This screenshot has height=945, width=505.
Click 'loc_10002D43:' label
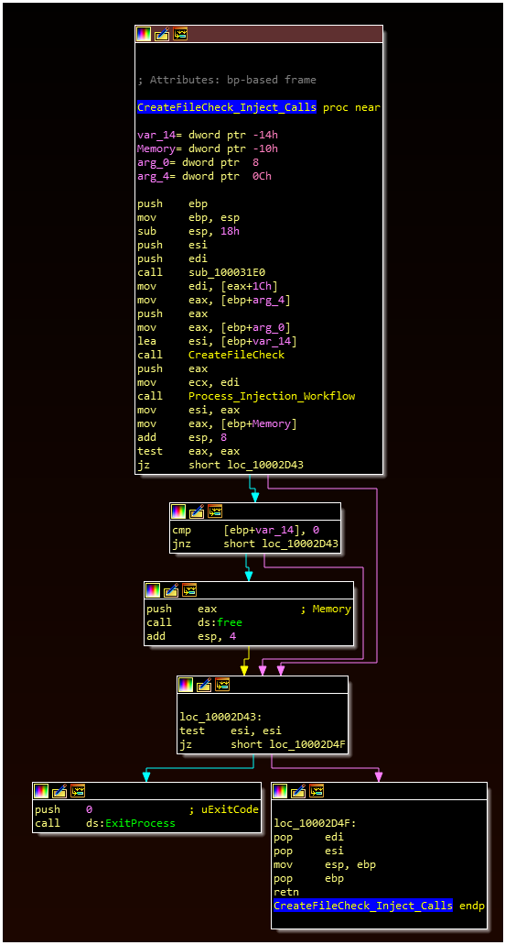[x=220, y=717]
